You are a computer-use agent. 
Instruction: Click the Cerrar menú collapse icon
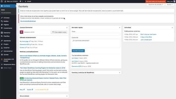click(2, 68)
